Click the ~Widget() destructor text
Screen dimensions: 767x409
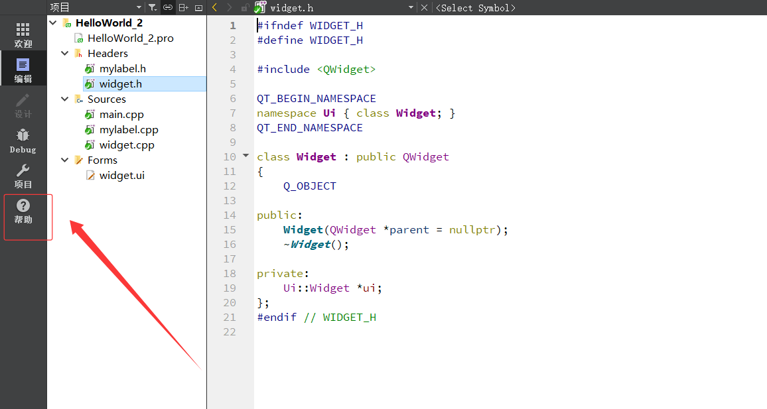pos(316,245)
